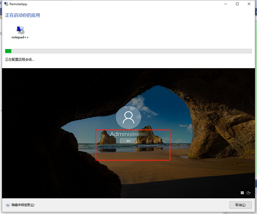257x214 pixels.
Task: Click the RemoteApp title bar icon
Action: [6, 4]
